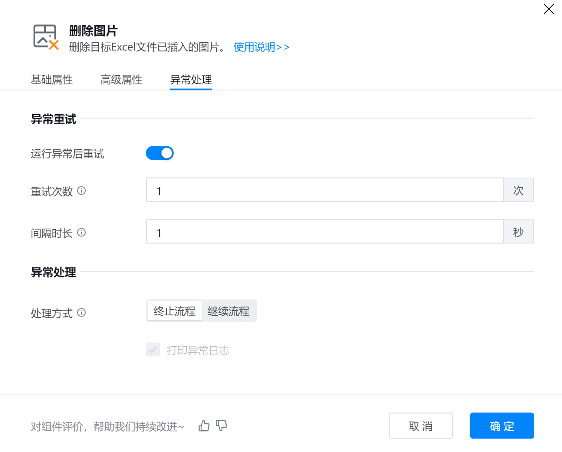Screen dimensions: 562x452
Task: Switch to the 基础属性 tab
Action: (x=52, y=80)
